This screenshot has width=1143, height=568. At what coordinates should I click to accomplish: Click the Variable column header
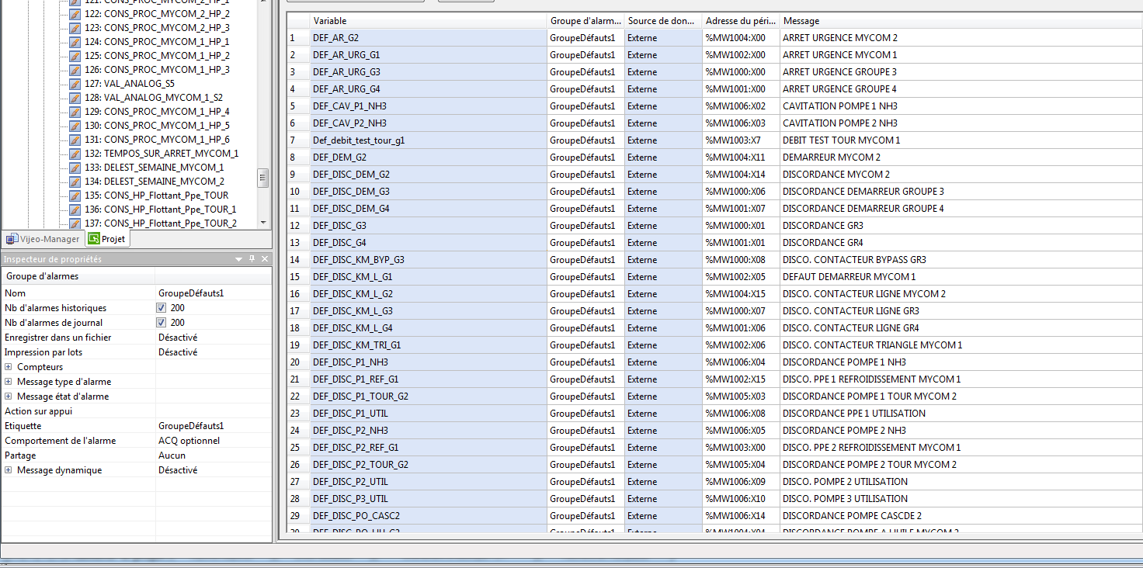pyautogui.click(x=428, y=21)
